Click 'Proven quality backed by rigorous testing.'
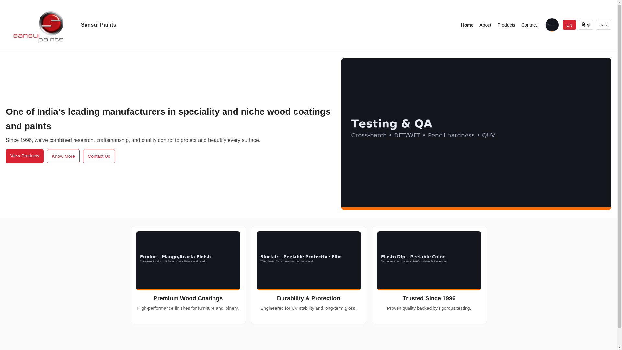 [x=429, y=308]
